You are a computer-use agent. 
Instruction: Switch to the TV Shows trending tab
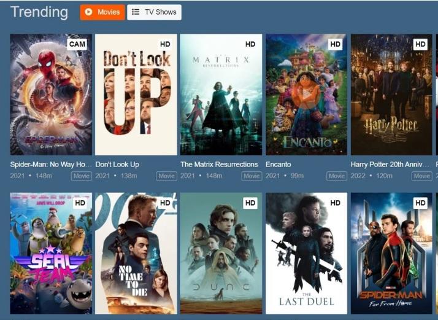pos(154,12)
